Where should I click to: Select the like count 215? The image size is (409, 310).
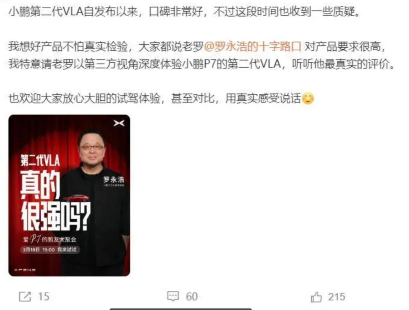pos(337,297)
